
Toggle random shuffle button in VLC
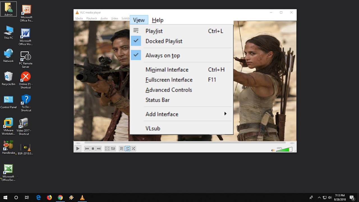click(134, 149)
